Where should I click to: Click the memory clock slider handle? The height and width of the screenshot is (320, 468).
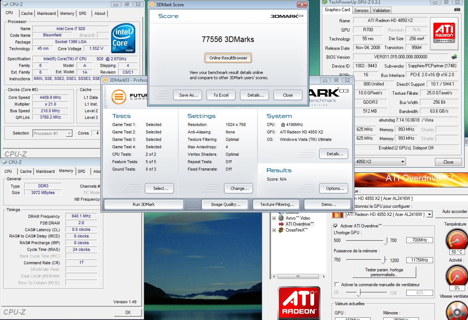coord(383,260)
